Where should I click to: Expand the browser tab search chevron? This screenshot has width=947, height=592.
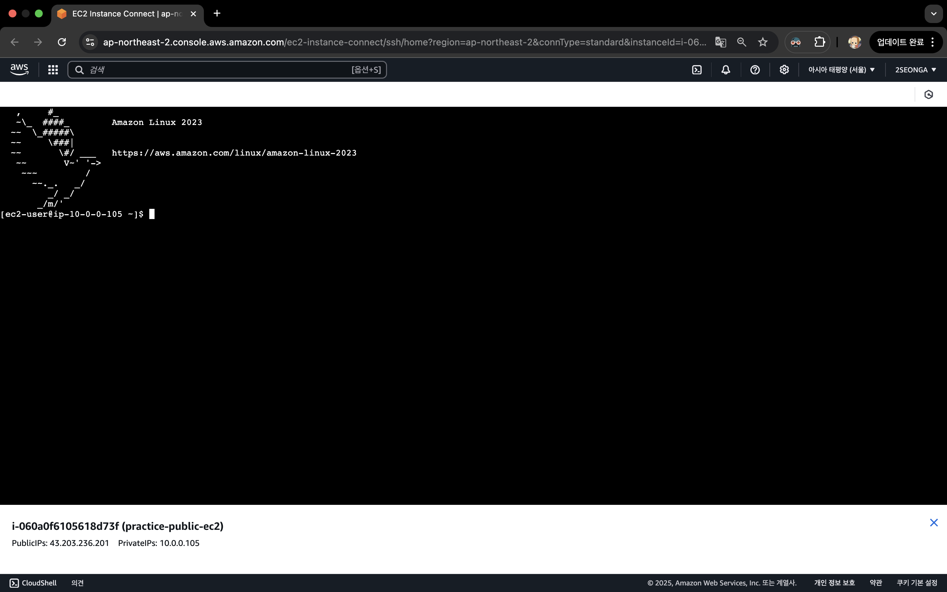[x=933, y=14]
